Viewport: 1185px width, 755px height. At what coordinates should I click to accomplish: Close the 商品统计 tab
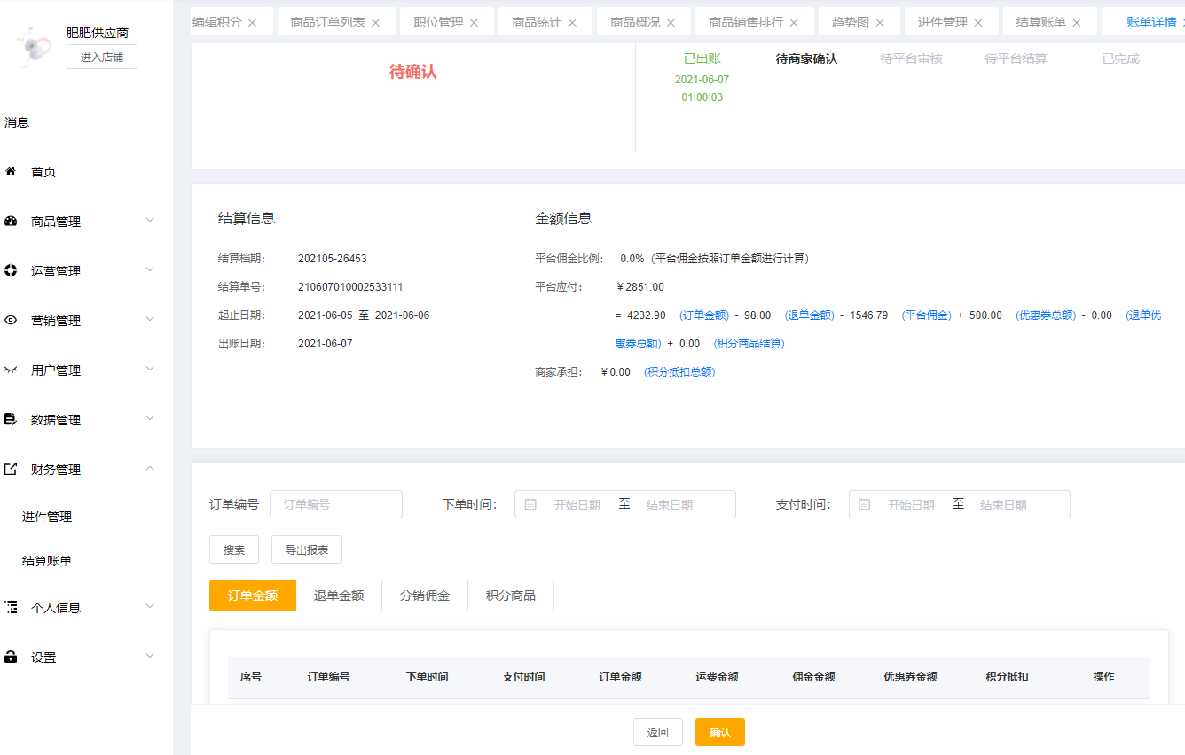(x=572, y=23)
